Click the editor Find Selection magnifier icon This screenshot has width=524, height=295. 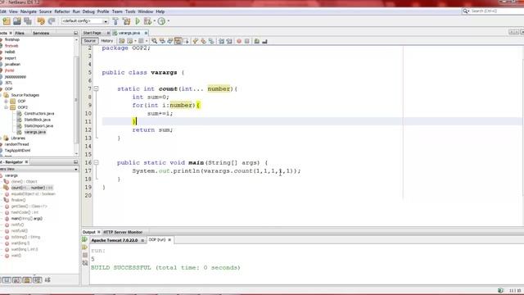pyautogui.click(x=154, y=41)
